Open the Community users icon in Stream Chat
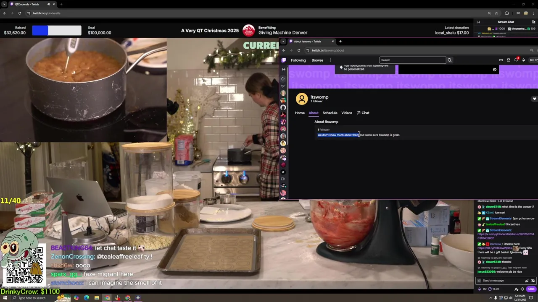The width and height of the screenshot is (538, 302). click(x=534, y=22)
